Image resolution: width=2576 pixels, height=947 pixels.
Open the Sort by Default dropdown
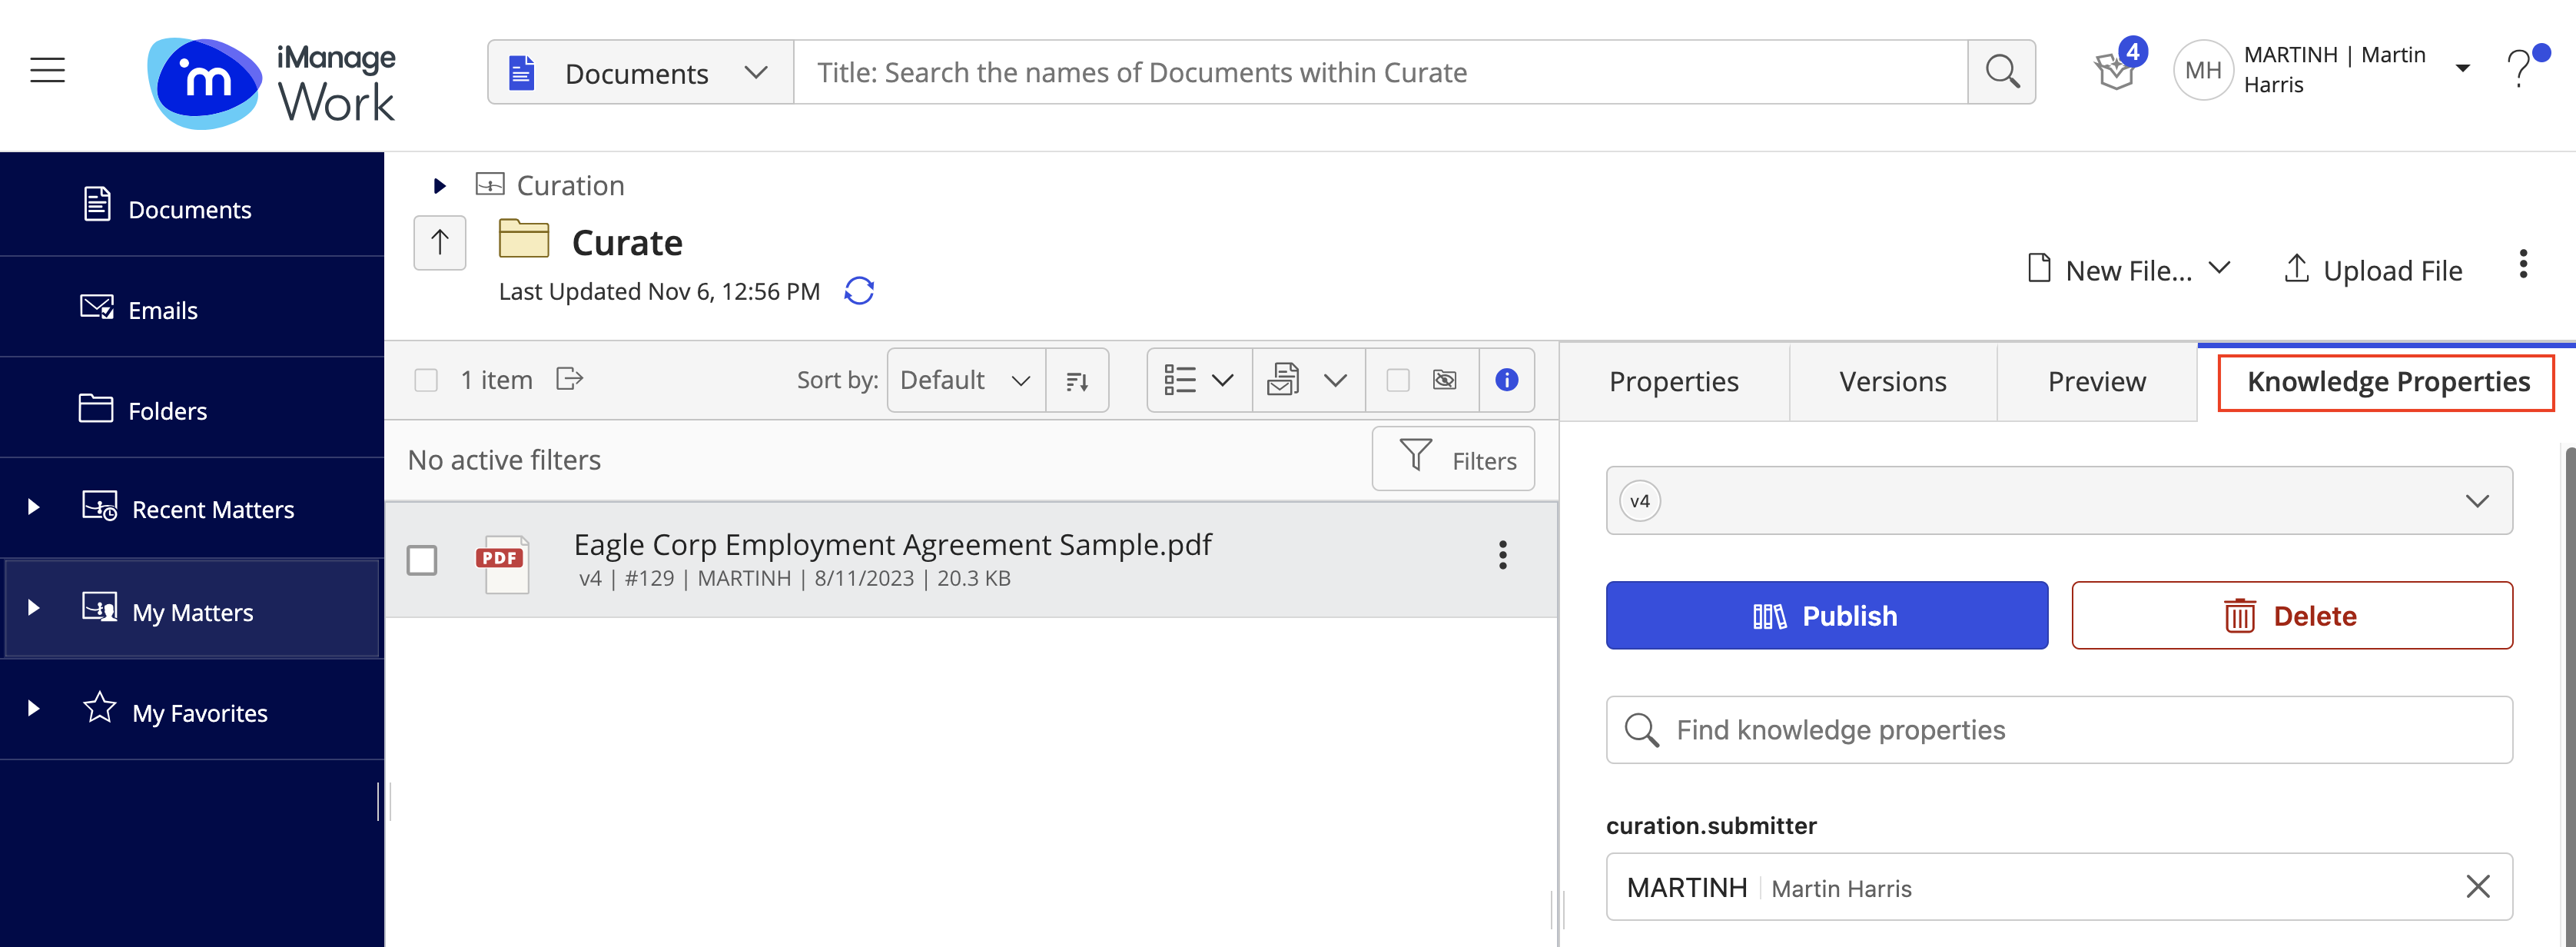[x=965, y=380]
